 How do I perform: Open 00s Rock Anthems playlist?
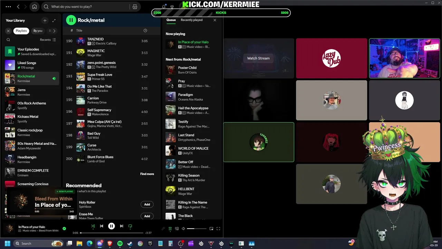pyautogui.click(x=32, y=105)
